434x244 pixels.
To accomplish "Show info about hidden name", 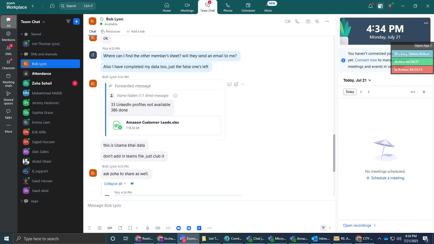I will point(175,96).
